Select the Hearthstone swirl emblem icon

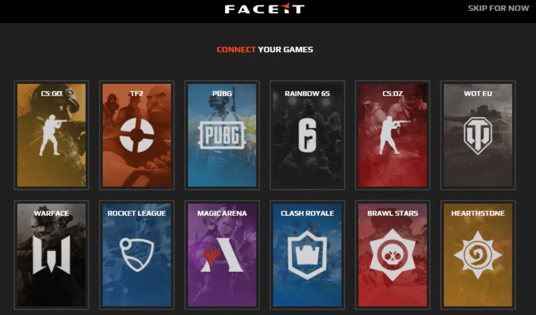pos(478,255)
